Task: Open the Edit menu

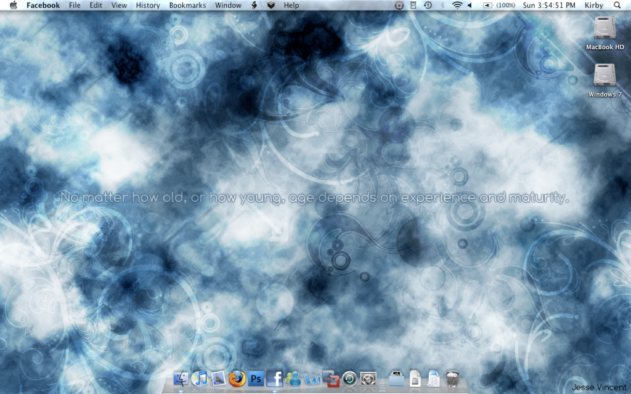Action: pyautogui.click(x=96, y=5)
